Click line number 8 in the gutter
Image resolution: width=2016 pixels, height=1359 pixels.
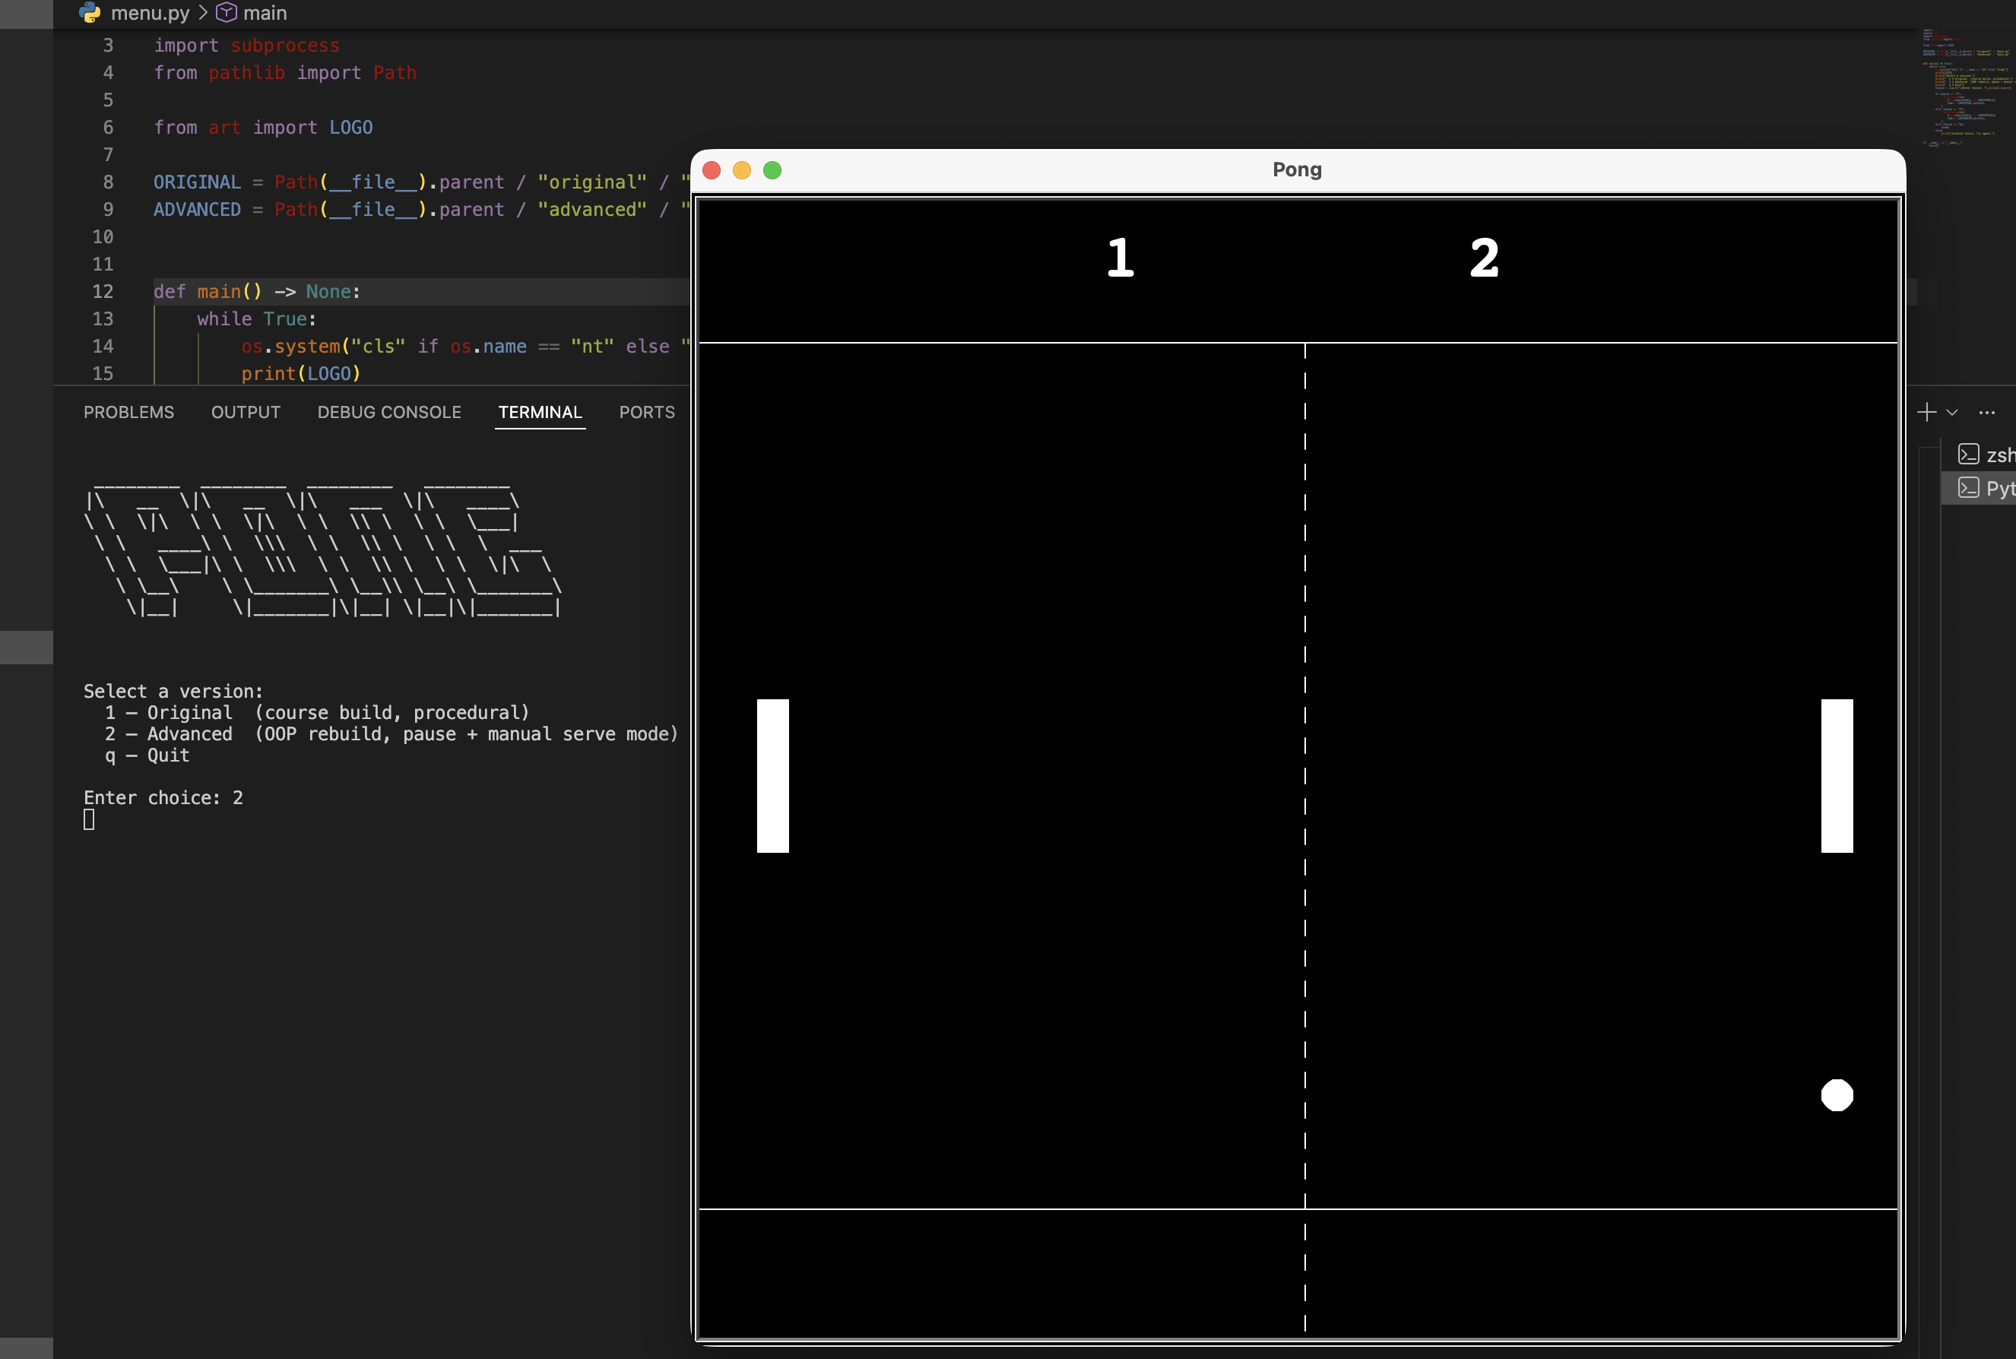(109, 182)
